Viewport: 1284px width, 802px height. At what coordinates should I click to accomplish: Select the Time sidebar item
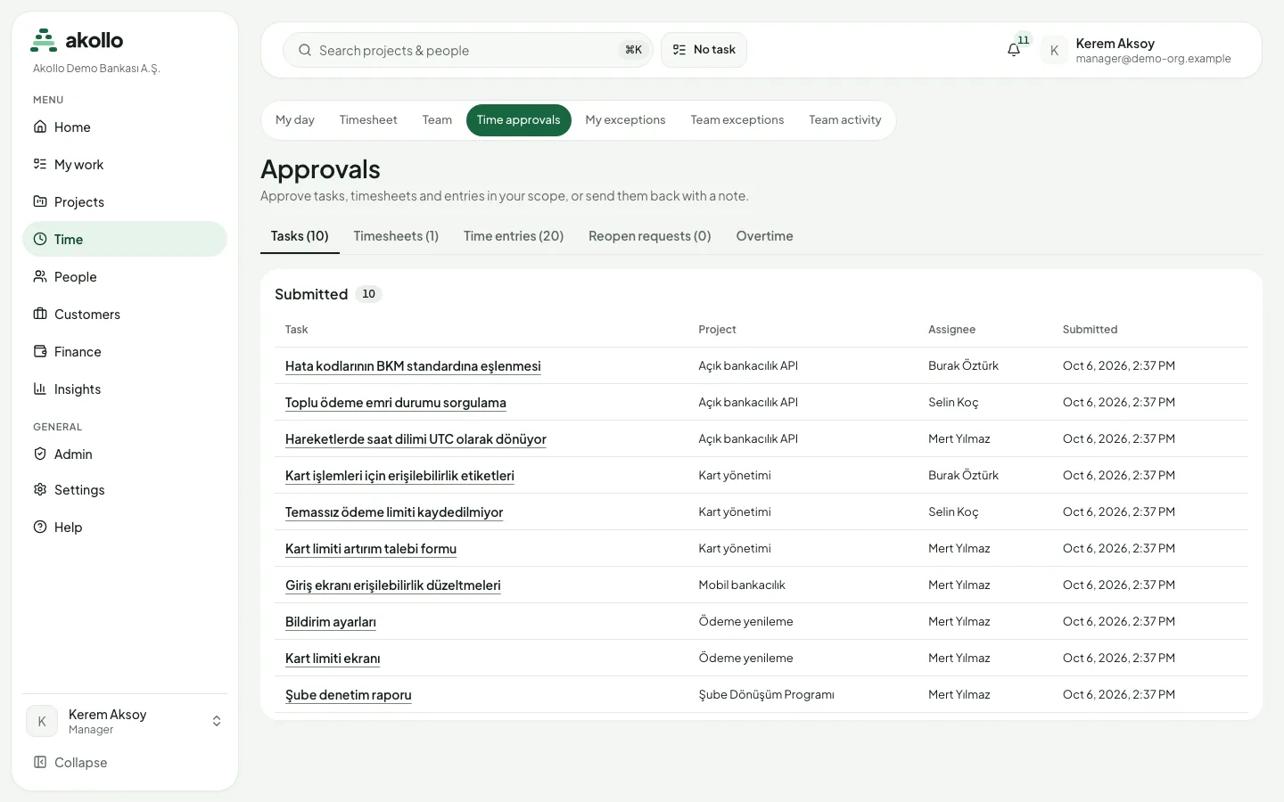pyautogui.click(x=125, y=239)
